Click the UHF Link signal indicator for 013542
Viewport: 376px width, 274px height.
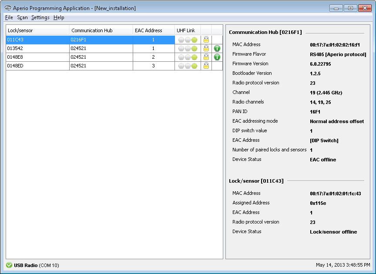(188, 48)
